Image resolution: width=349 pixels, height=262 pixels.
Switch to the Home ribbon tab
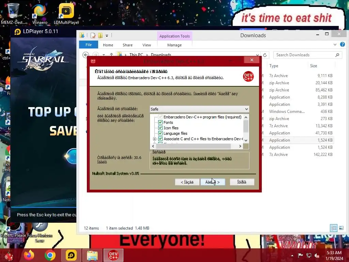pos(108,45)
